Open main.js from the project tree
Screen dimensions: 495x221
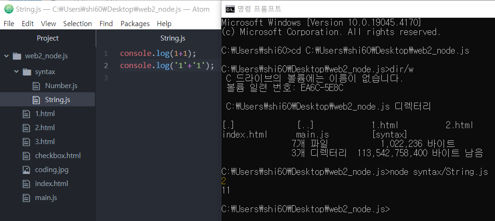click(x=46, y=198)
